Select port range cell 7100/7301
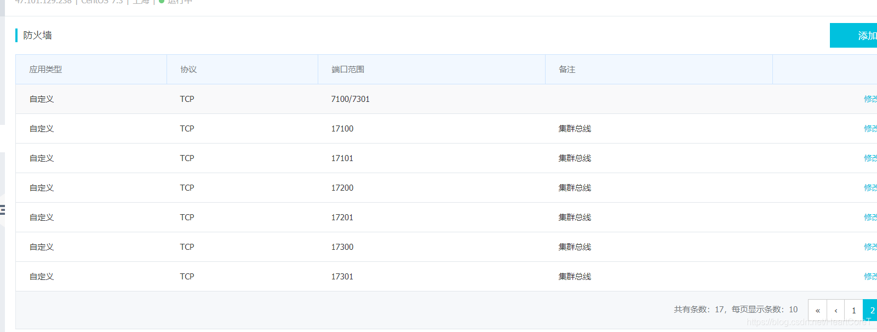Screen dimensions: 877x332 click(x=351, y=99)
